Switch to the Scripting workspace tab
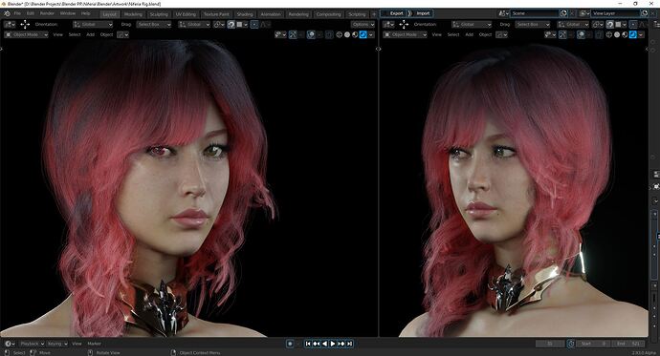The height and width of the screenshot is (356, 660). point(357,14)
